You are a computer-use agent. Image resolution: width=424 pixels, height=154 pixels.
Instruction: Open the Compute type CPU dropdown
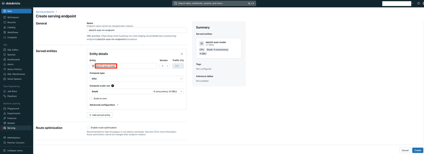pos(136,79)
